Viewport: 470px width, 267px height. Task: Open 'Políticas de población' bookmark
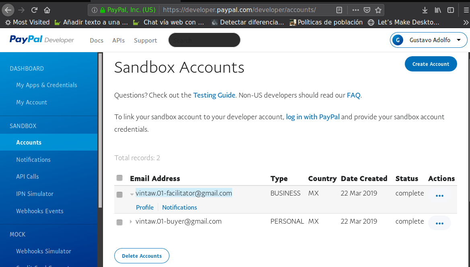[x=326, y=22]
